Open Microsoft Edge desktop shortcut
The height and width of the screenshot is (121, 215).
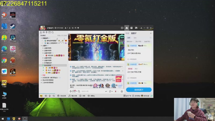[x=4, y=51]
